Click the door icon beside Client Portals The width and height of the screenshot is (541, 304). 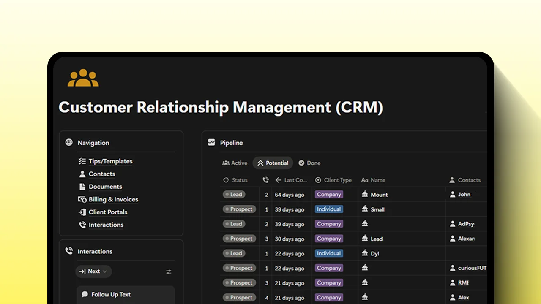(x=82, y=212)
